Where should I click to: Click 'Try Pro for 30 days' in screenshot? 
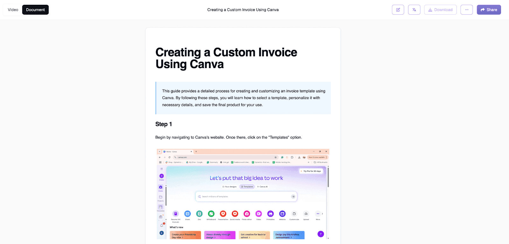(x=311, y=171)
